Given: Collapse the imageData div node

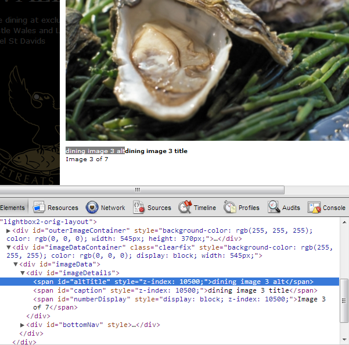Looking at the screenshot, I should pyautogui.click(x=16, y=264).
